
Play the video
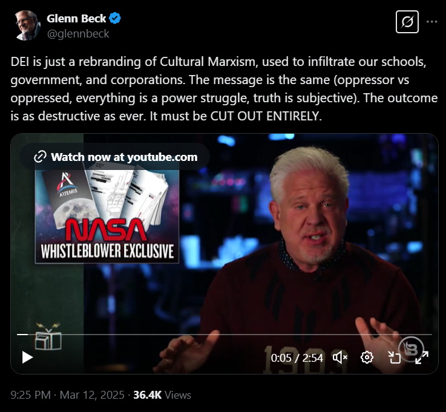click(28, 358)
